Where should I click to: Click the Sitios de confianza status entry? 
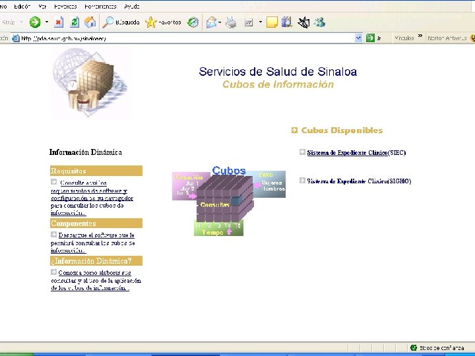tap(437, 348)
